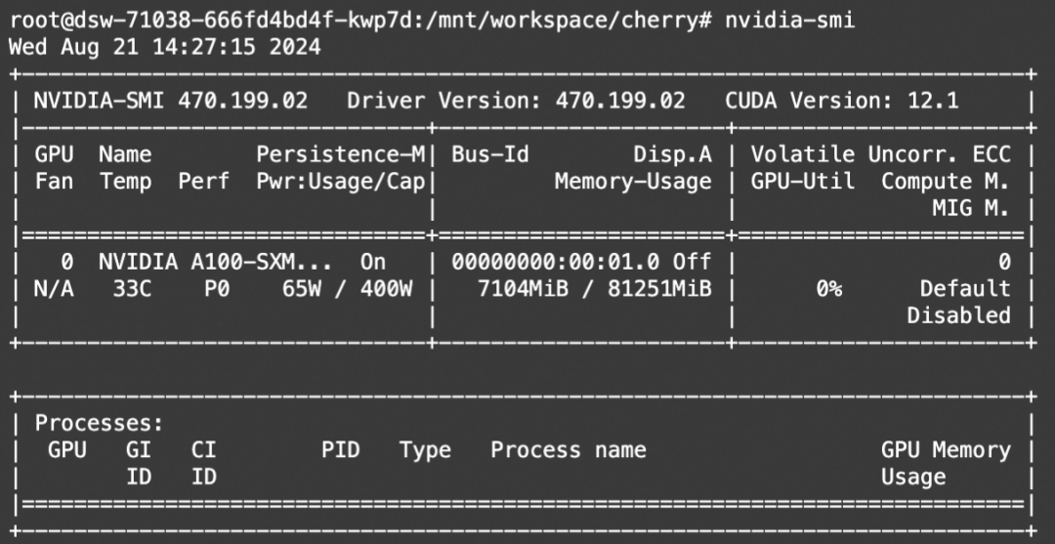Click the Volatile Uncorr. ECC header
Screen dimensions: 1055x544
pos(881,154)
